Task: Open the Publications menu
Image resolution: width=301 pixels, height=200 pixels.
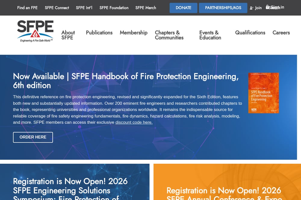Action: click(x=99, y=32)
